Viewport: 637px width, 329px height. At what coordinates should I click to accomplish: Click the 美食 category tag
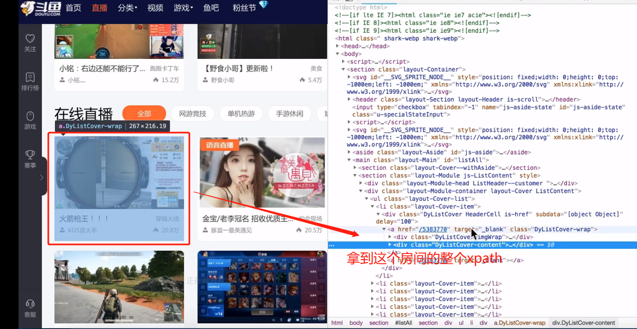click(316, 69)
